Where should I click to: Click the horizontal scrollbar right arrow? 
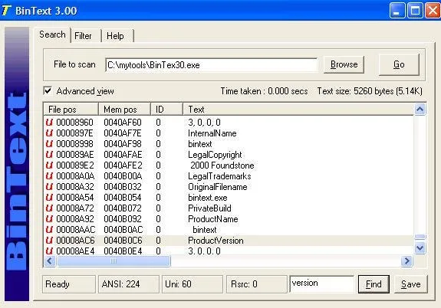pos(406,261)
